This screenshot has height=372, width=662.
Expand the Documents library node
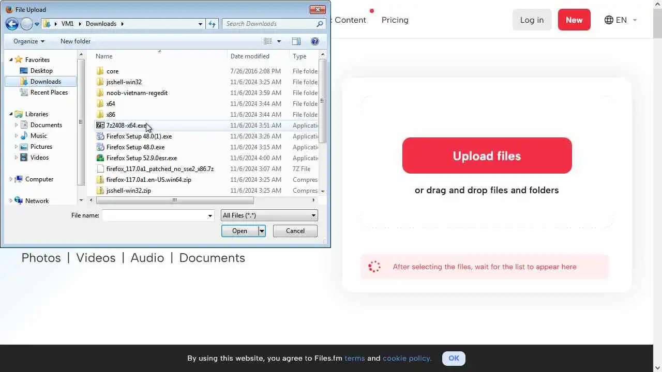(x=16, y=125)
